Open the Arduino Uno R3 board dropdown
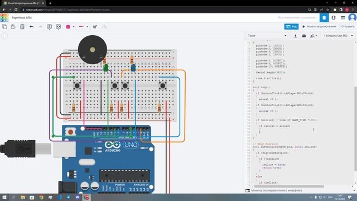357x201 pixels. coord(338,36)
